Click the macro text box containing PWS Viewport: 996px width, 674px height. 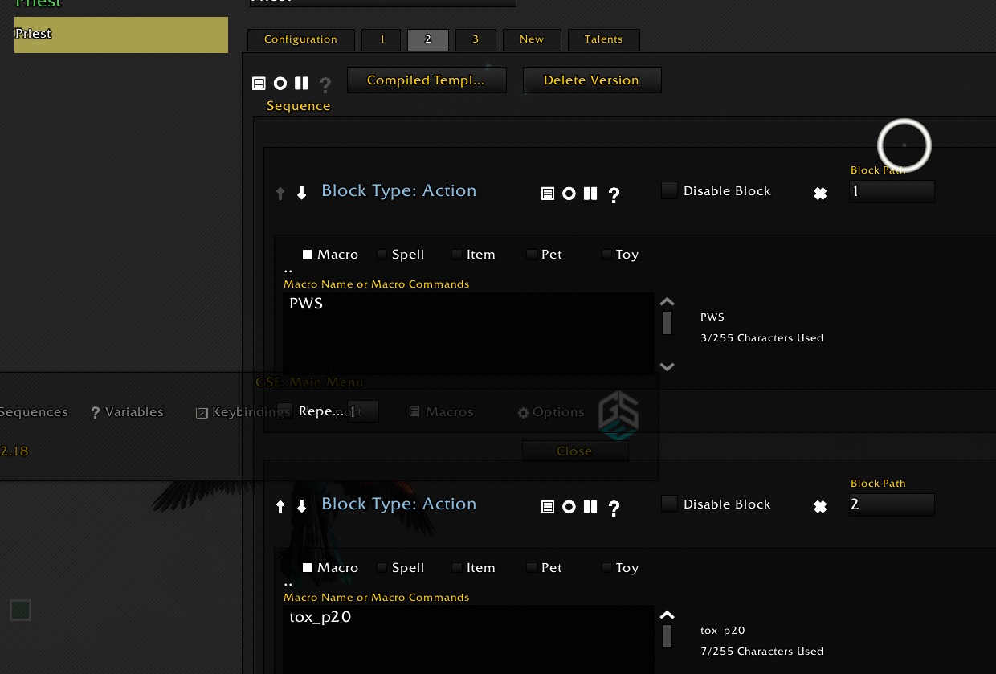(x=468, y=333)
